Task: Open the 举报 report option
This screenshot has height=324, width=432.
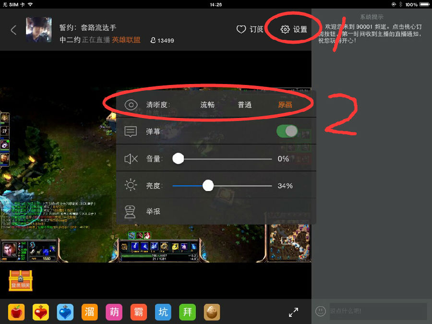Action: 216,211
